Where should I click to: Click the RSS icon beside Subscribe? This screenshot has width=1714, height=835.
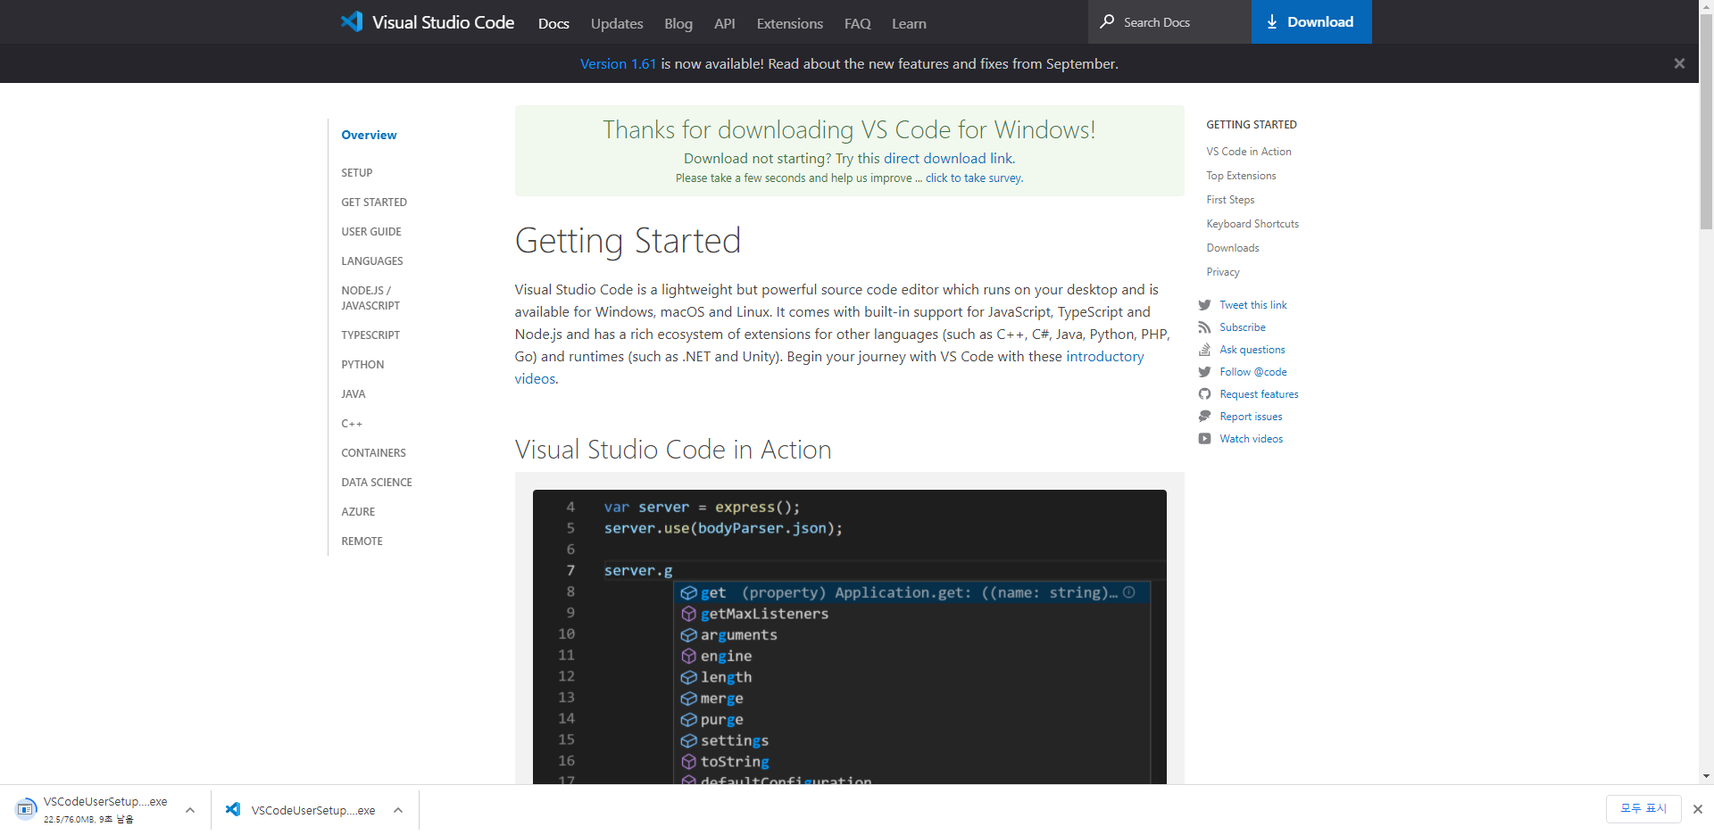tap(1204, 327)
